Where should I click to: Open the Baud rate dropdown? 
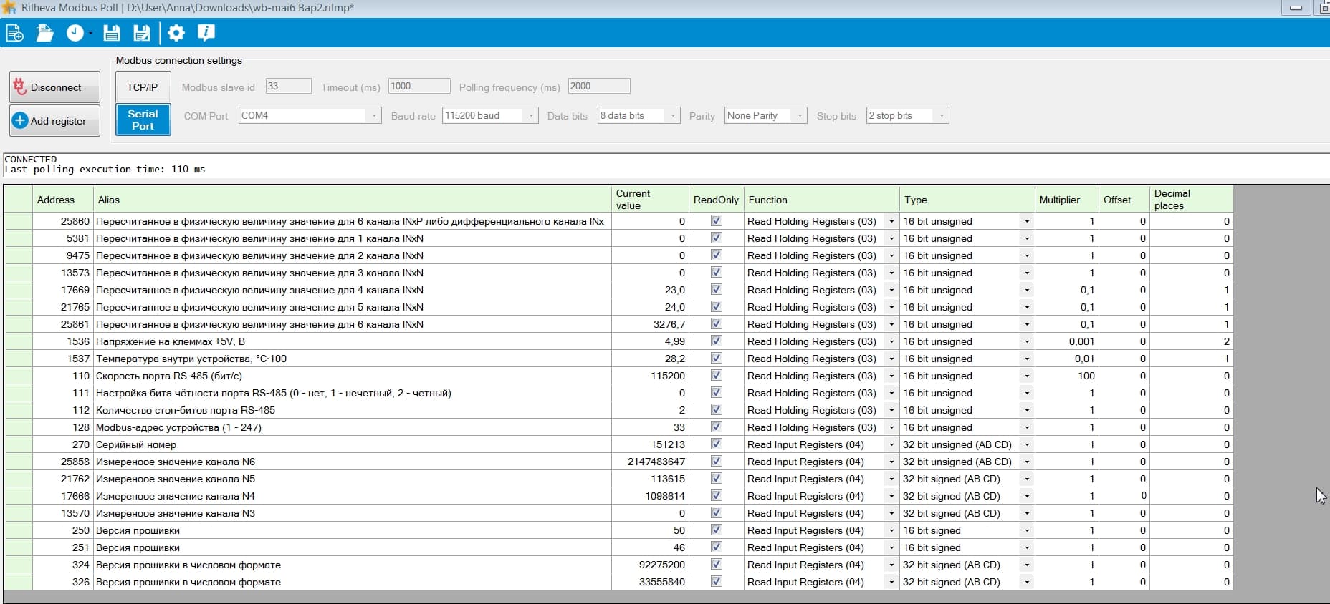490,115
